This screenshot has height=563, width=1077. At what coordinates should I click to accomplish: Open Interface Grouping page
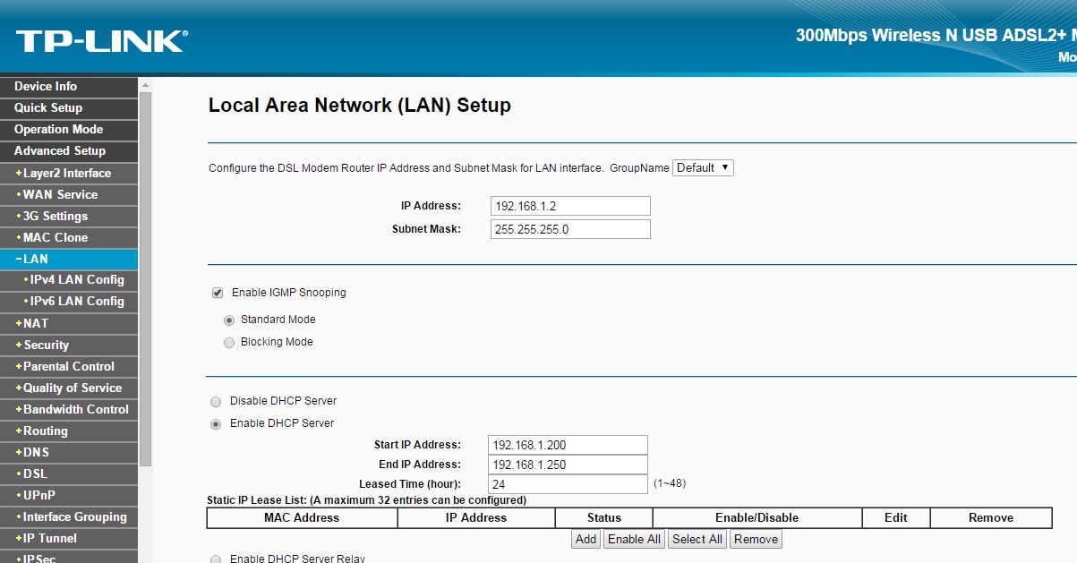(x=69, y=517)
